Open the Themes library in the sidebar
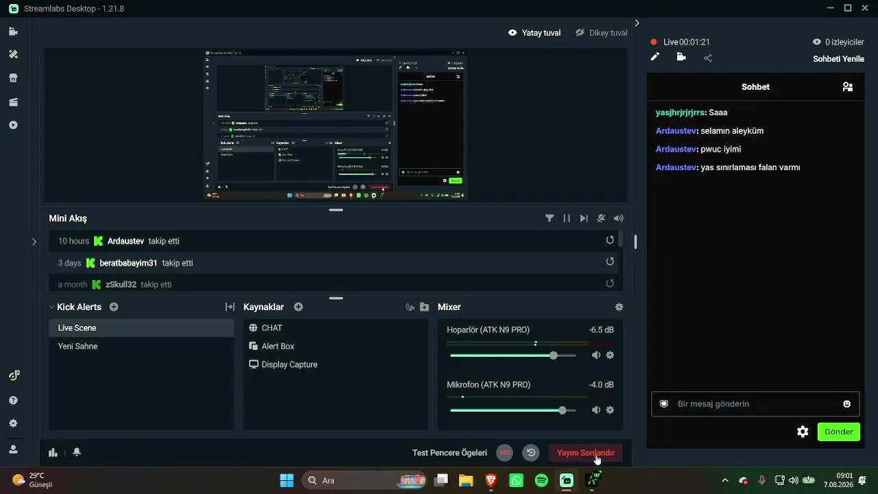Viewport: 878px width, 494px height. [13, 54]
